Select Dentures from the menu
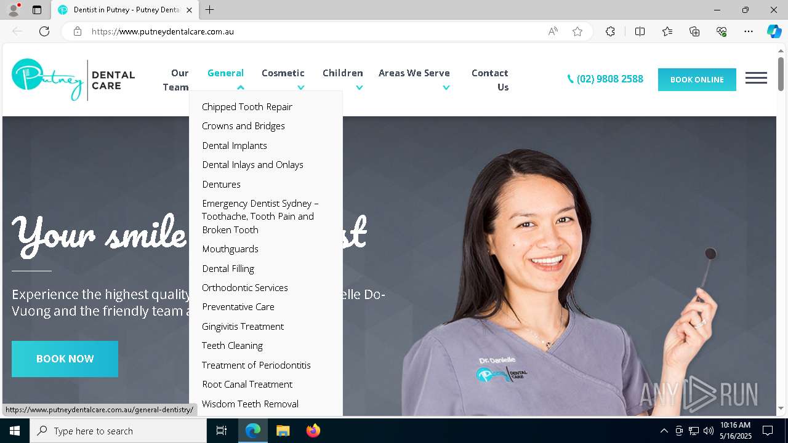 coord(221,184)
